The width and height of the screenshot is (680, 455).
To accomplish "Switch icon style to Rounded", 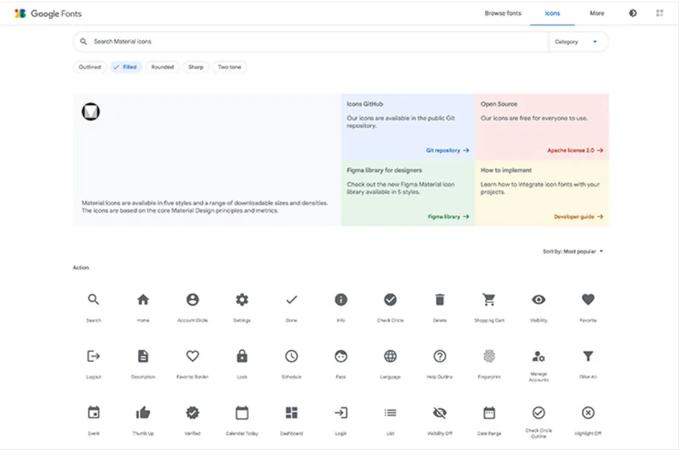I will 163,67.
